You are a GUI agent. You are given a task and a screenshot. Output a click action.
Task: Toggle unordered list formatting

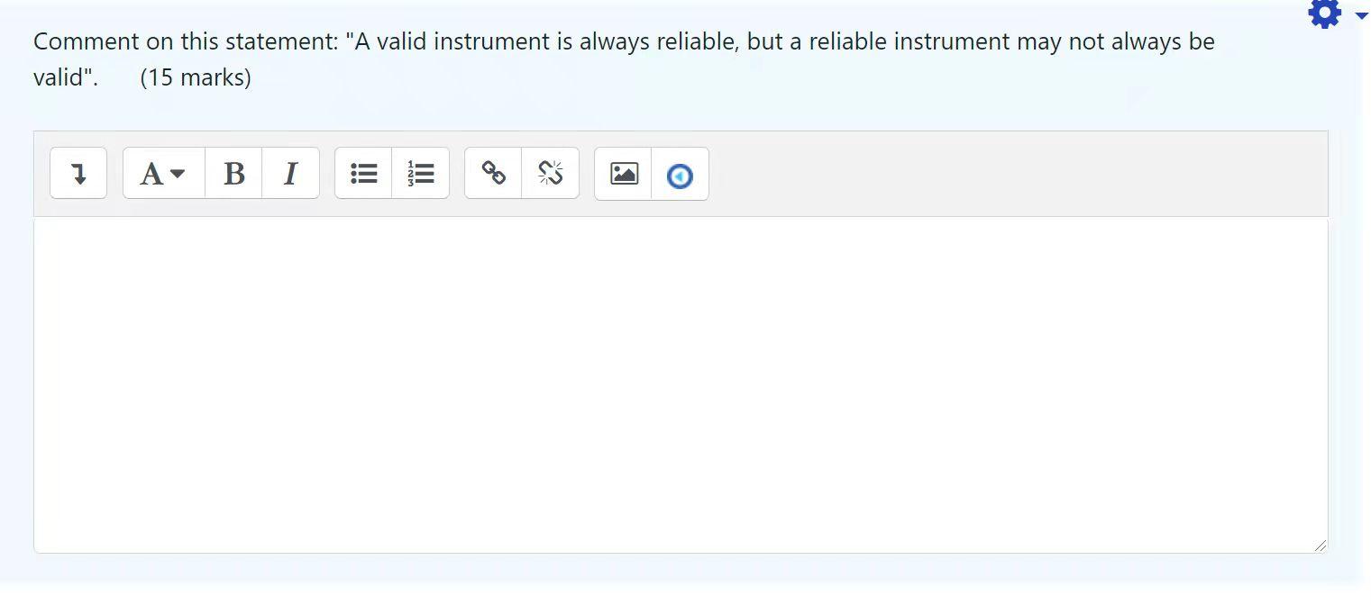[363, 173]
